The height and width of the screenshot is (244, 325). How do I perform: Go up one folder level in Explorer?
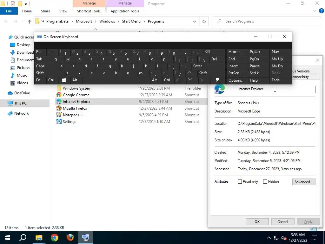(30, 21)
